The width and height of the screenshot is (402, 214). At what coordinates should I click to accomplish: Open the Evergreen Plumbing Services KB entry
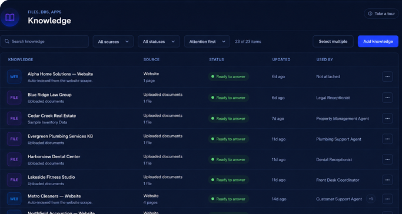60,136
